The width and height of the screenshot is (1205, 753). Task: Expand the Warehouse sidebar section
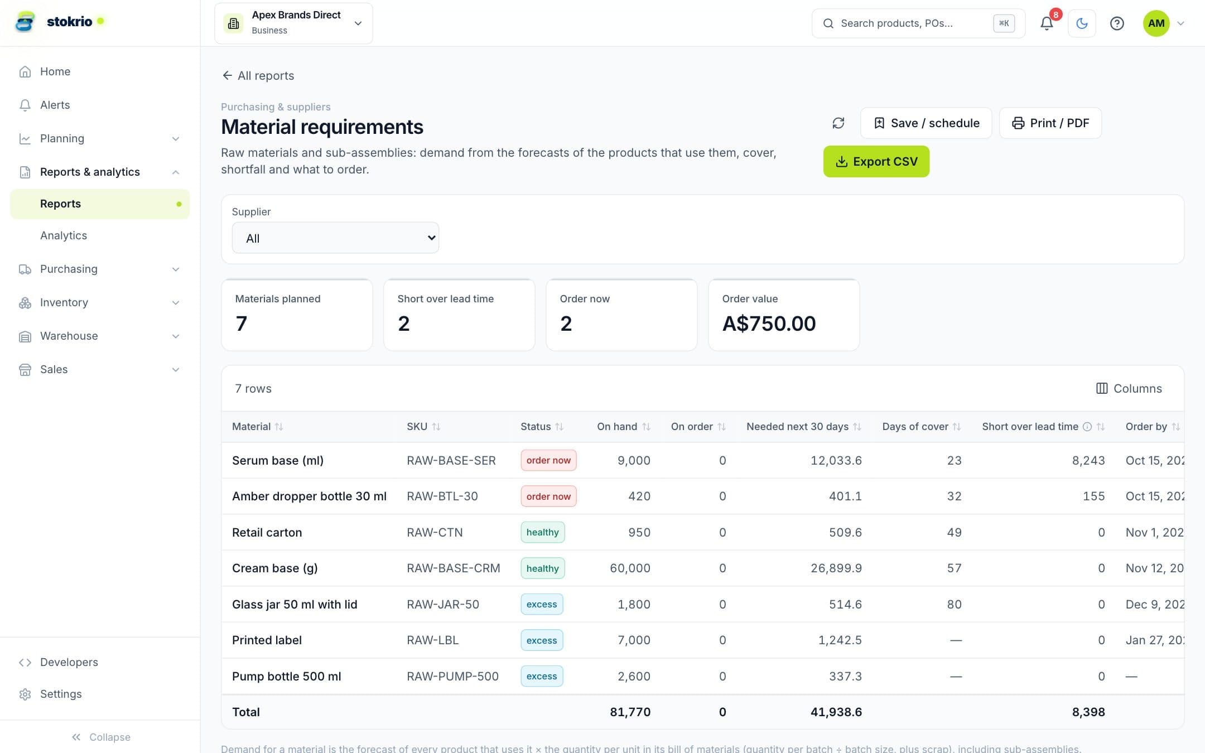click(x=176, y=336)
